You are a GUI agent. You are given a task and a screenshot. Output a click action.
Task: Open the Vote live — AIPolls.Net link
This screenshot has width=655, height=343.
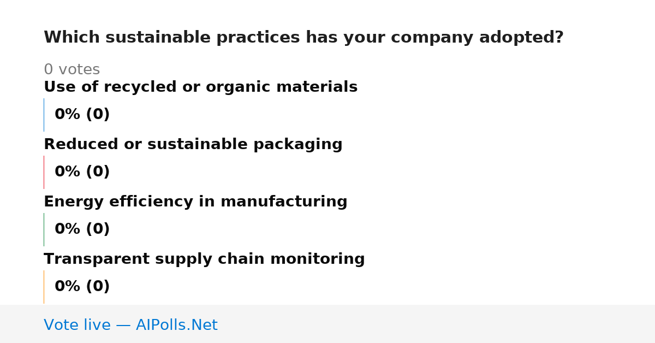[130, 325]
